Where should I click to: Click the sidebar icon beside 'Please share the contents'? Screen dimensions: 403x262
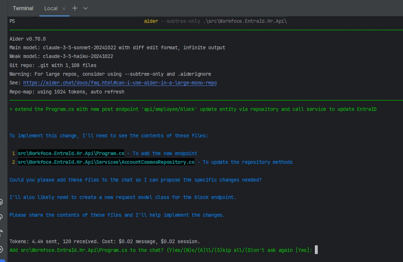coord(2,217)
